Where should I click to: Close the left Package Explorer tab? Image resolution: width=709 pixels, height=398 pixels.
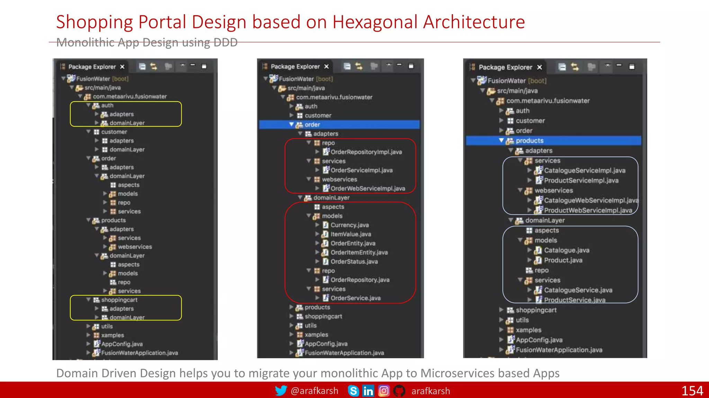click(x=122, y=67)
